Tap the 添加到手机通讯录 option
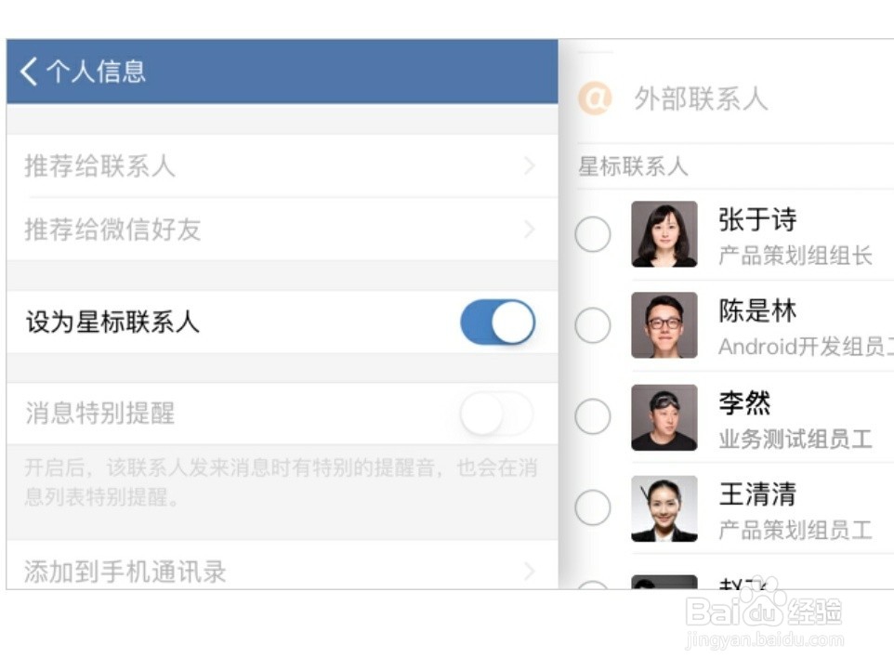The width and height of the screenshot is (894, 671). (x=125, y=571)
